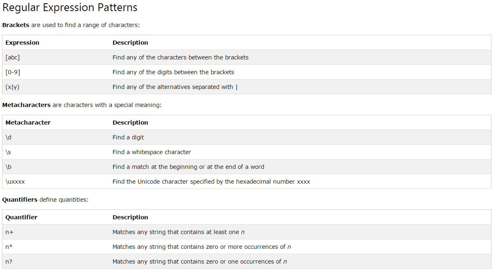Click the Metacharacter column header
The image size is (496, 273).
coord(28,123)
